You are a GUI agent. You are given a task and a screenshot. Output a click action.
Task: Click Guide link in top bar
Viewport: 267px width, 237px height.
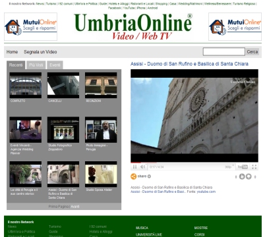[103, 4]
